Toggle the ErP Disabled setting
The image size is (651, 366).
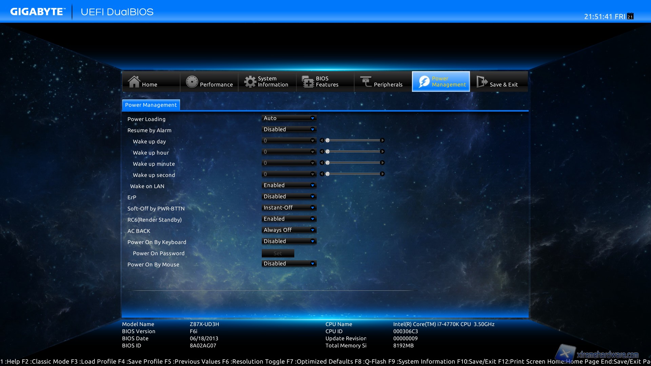tap(289, 196)
